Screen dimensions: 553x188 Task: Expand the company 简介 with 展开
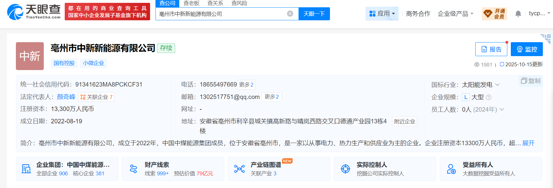[528, 143]
